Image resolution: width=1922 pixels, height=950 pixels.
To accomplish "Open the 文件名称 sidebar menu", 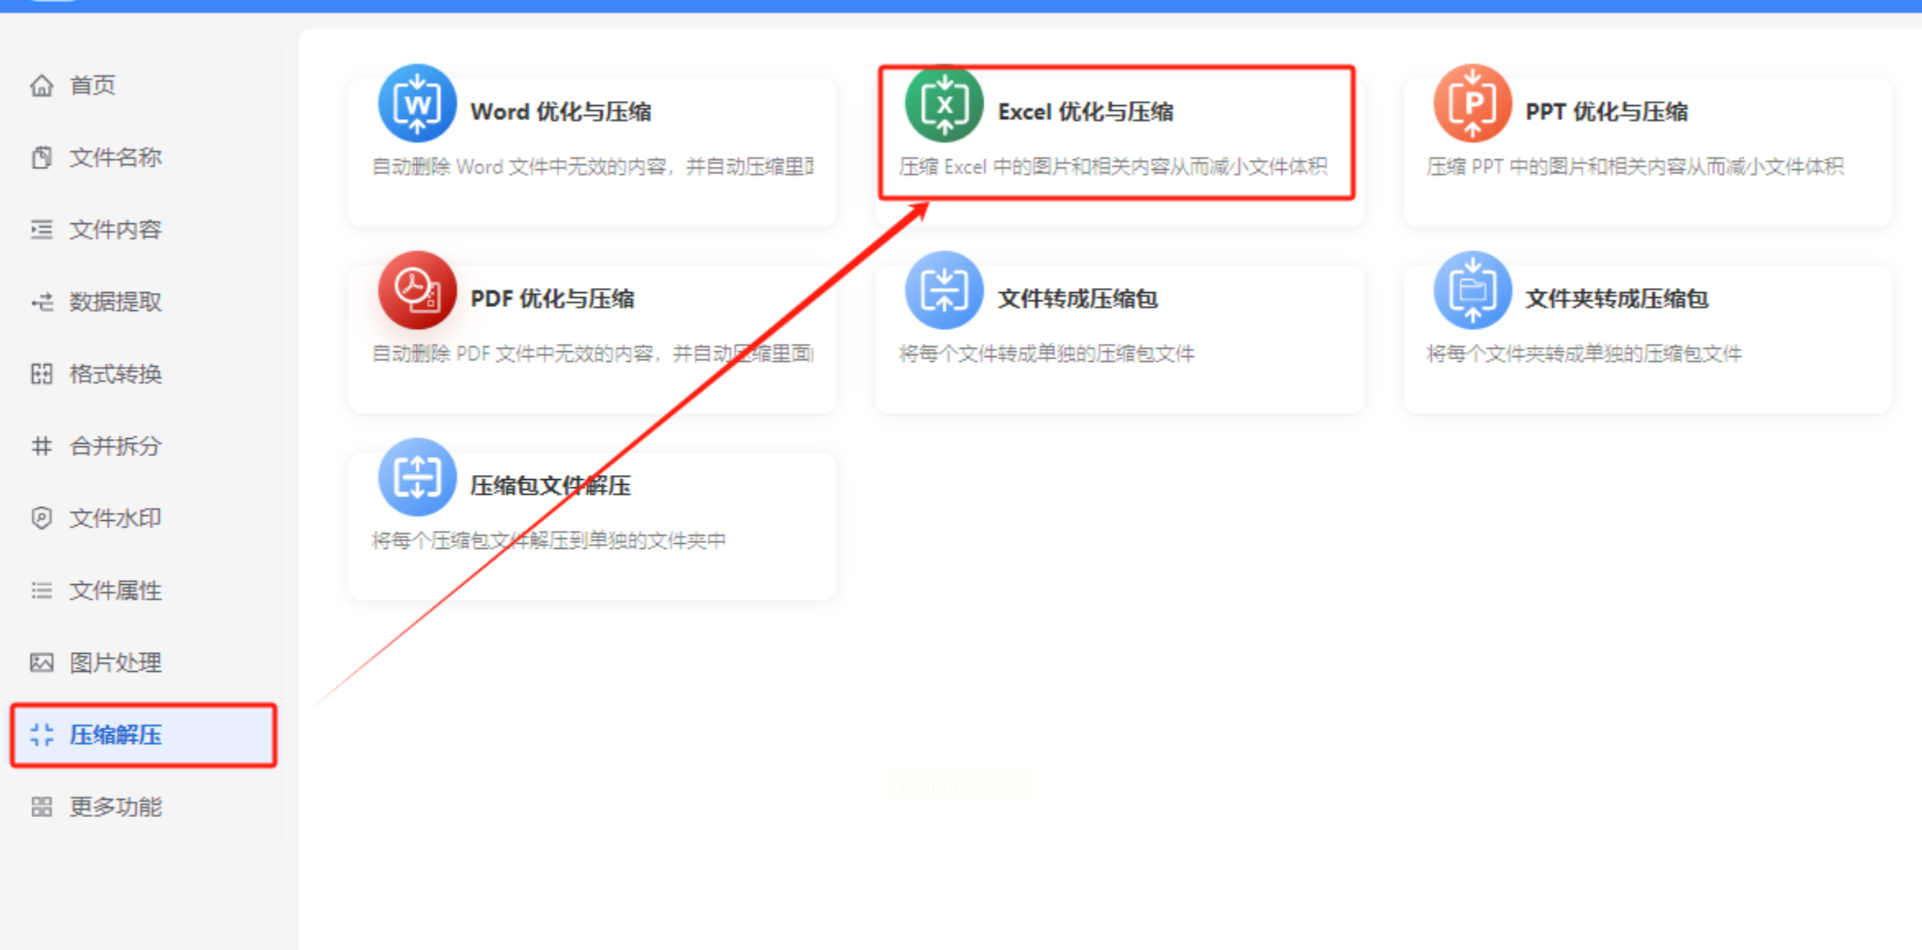I will pos(115,158).
